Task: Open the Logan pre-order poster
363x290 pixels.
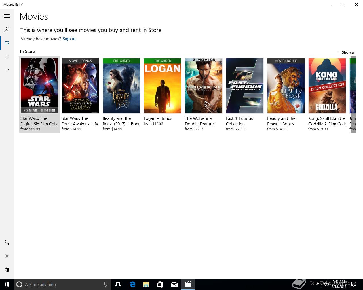Action: point(162,86)
